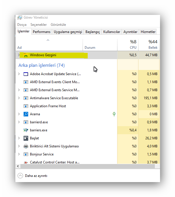Click the Antimalware Service Executable icon
Screen dimensions: 175x197
click(26, 98)
